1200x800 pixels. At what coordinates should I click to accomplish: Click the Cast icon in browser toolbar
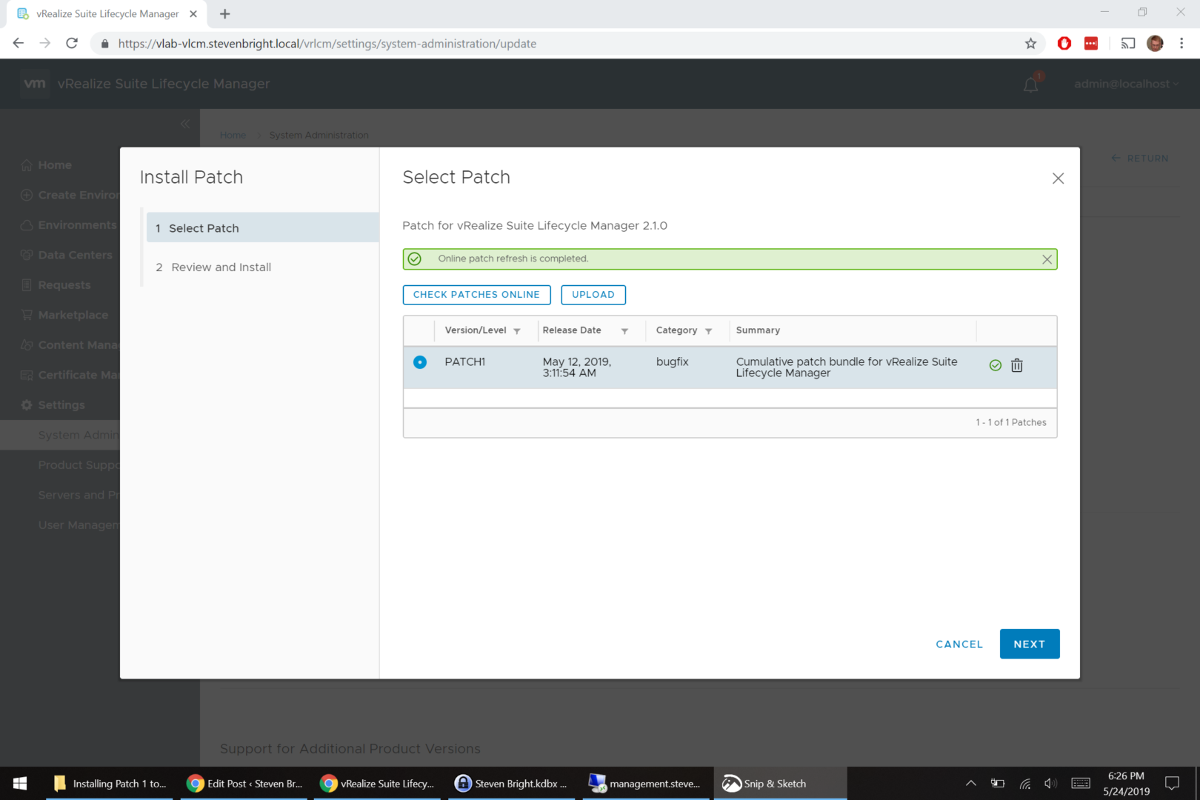click(1127, 44)
